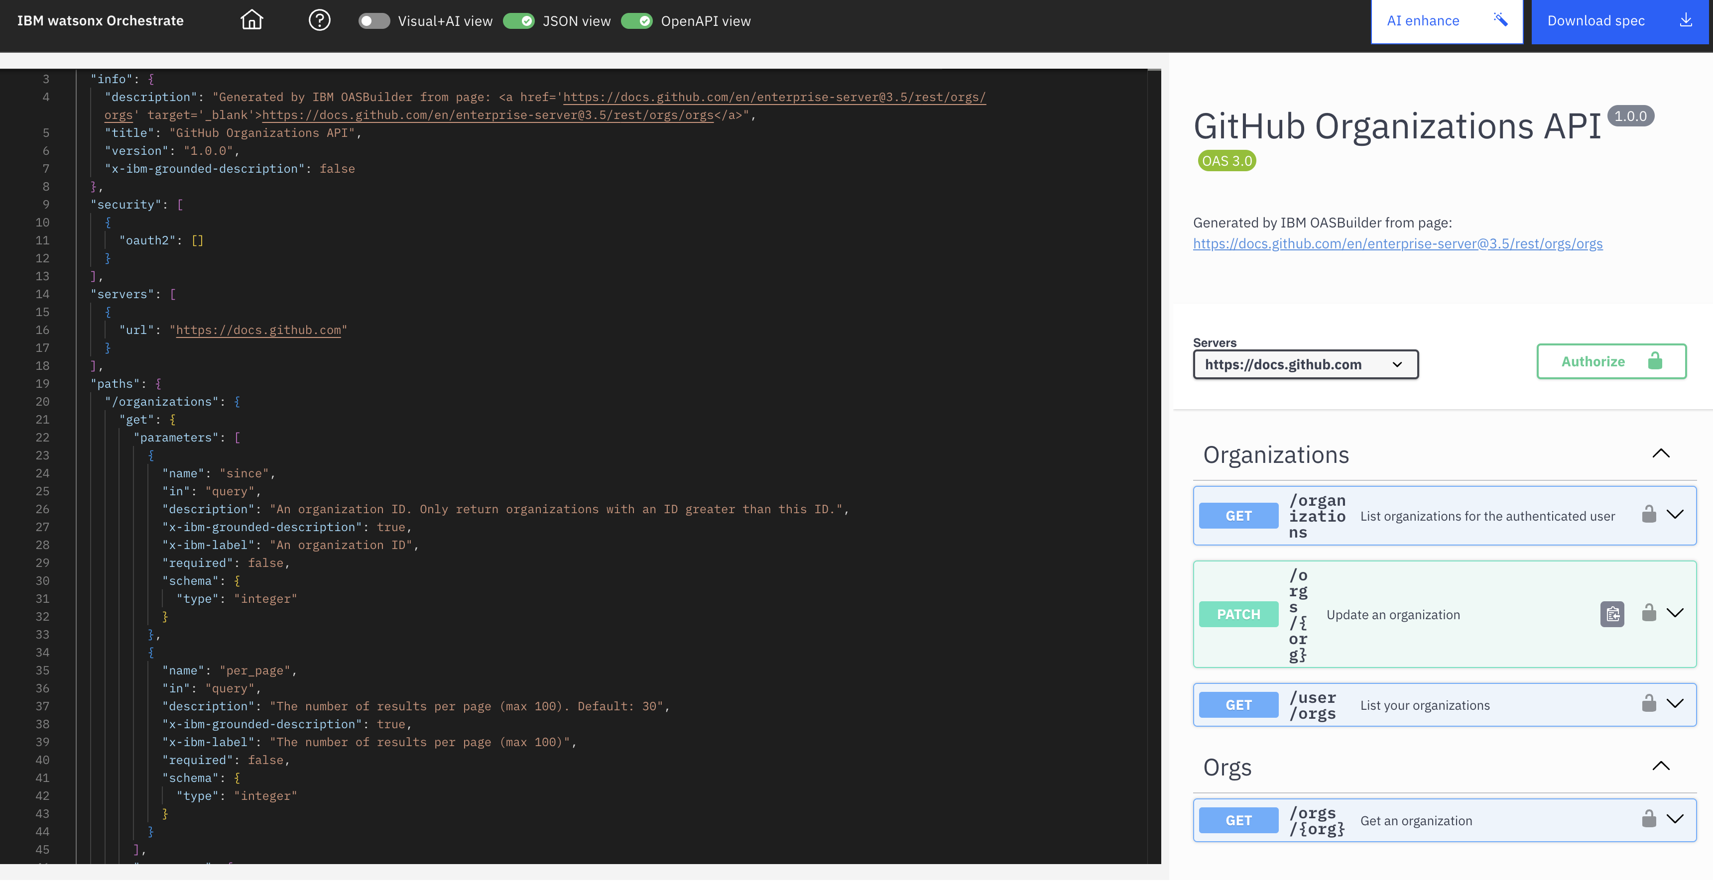
Task: Open the Servers dropdown
Action: [1305, 364]
